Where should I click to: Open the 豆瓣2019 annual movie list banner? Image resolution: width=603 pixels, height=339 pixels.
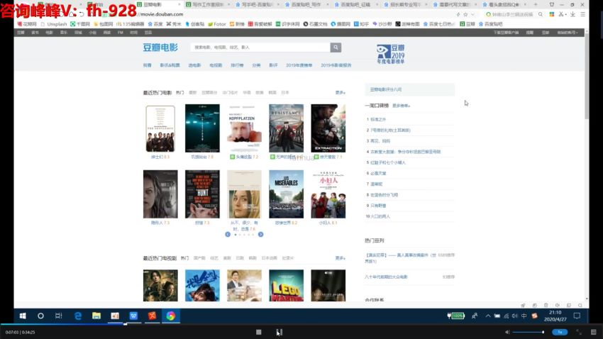(391, 54)
